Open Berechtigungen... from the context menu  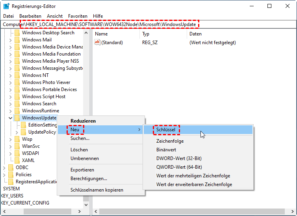coord(100,179)
